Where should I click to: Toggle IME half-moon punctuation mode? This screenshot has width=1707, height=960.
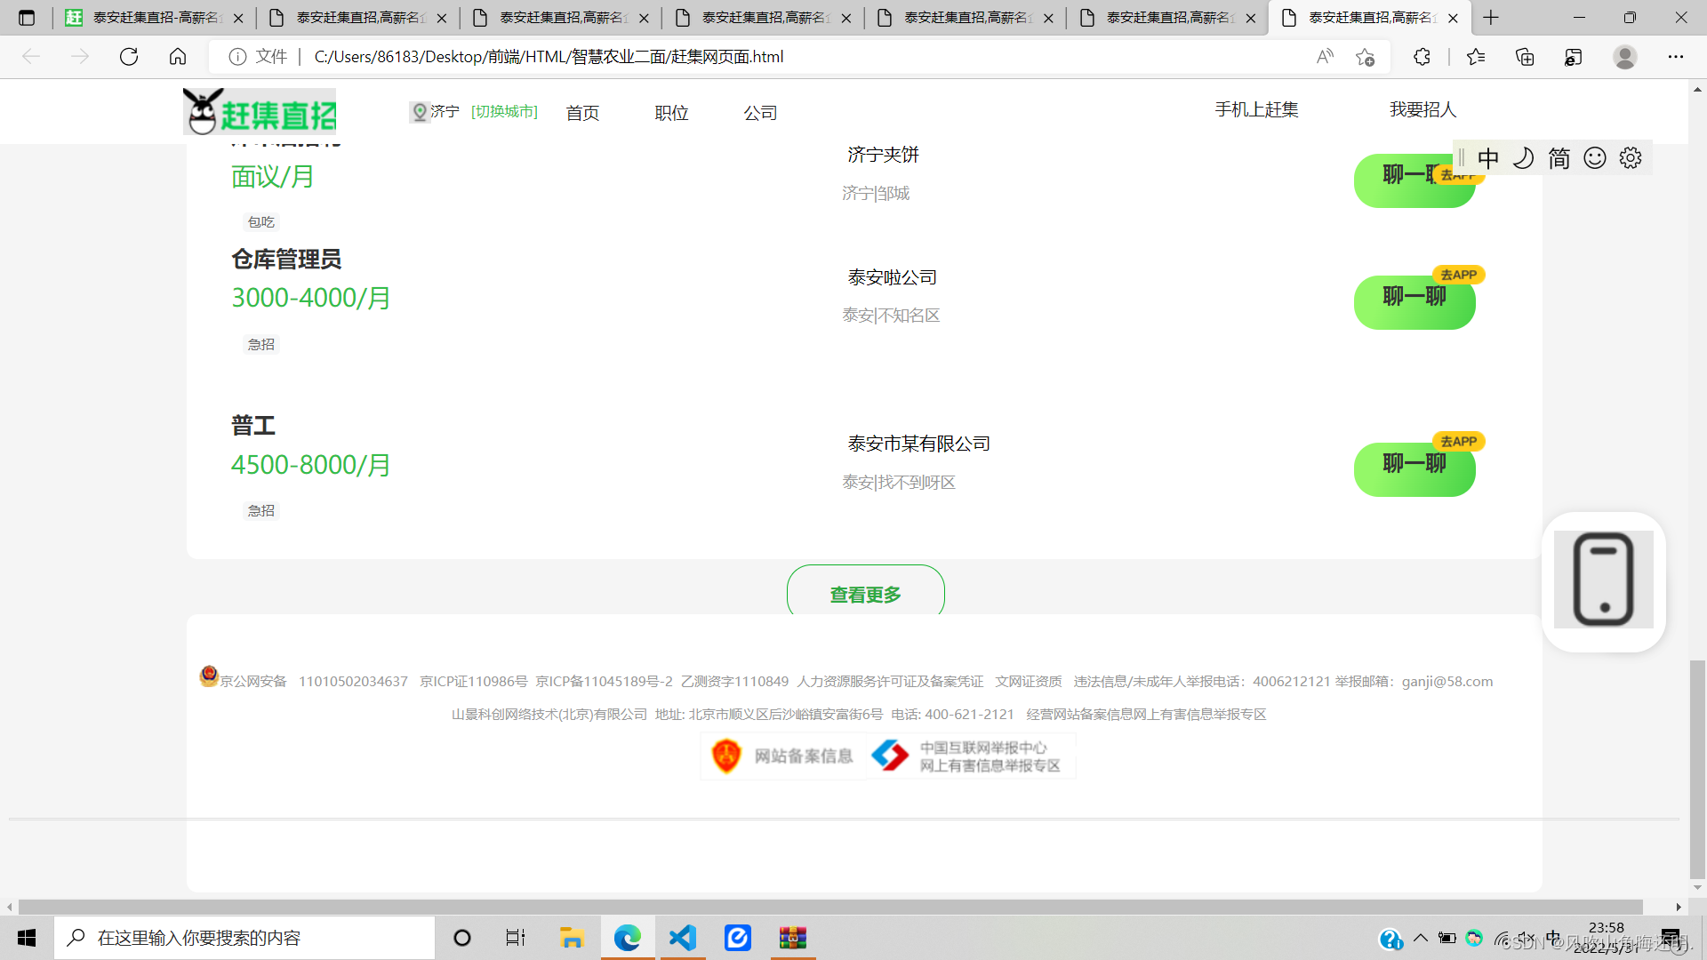point(1523,158)
